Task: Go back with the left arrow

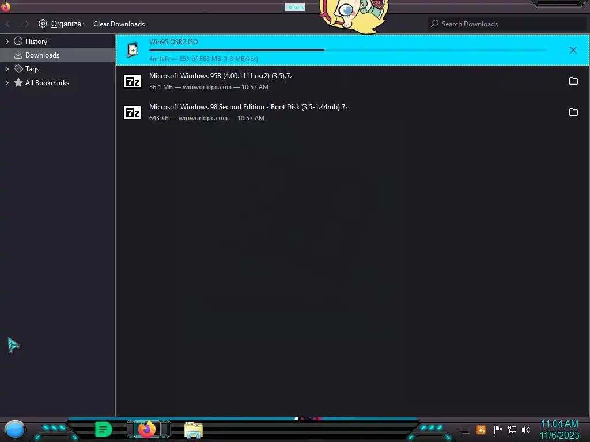Action: click(9, 24)
